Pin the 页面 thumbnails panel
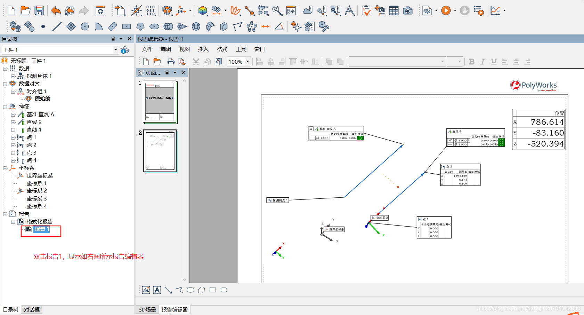 167,72
